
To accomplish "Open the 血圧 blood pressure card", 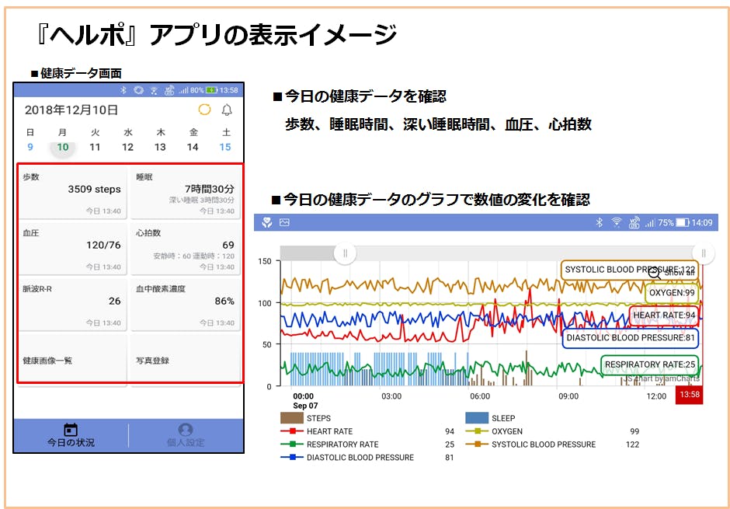I will (x=72, y=249).
